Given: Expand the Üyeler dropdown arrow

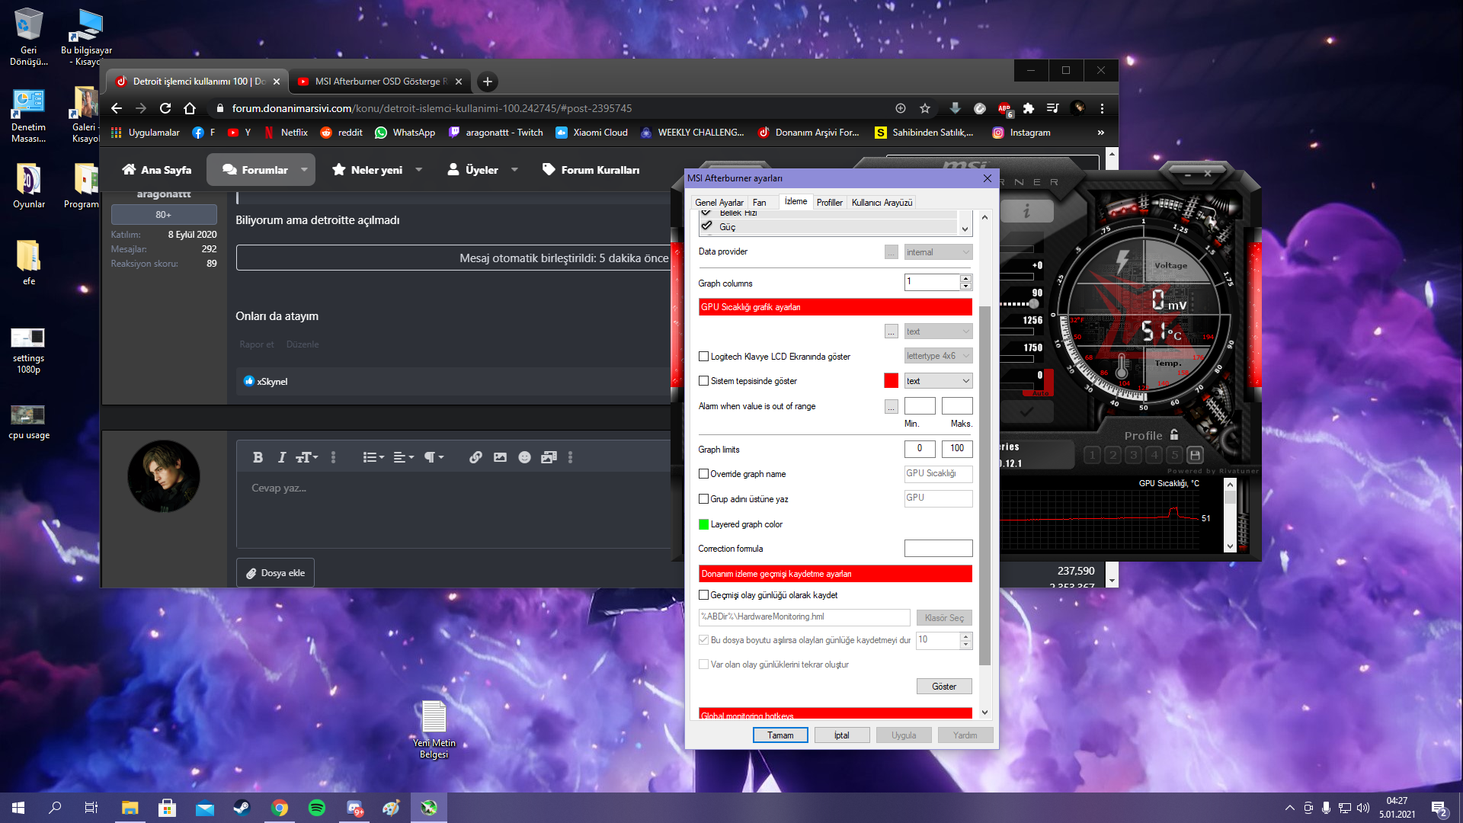Looking at the screenshot, I should [x=514, y=170].
